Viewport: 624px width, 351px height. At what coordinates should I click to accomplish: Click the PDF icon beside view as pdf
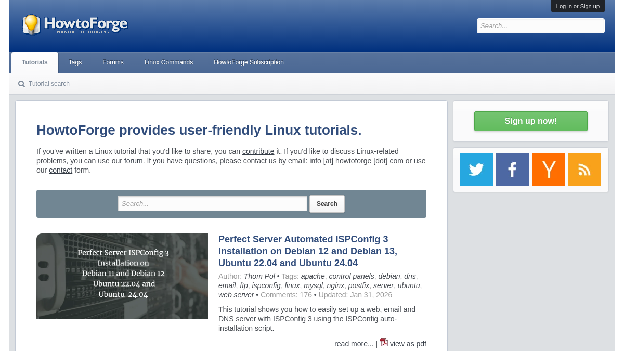(x=384, y=342)
